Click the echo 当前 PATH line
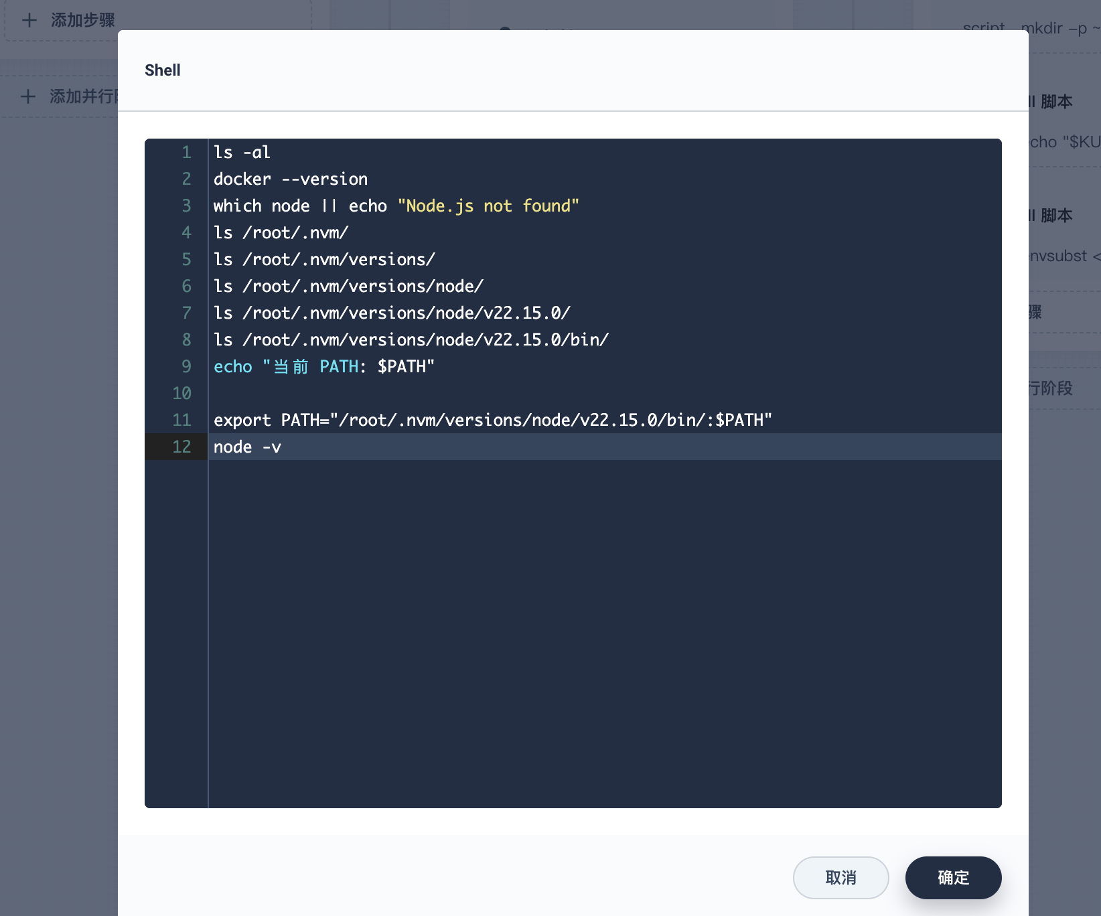 pos(324,366)
